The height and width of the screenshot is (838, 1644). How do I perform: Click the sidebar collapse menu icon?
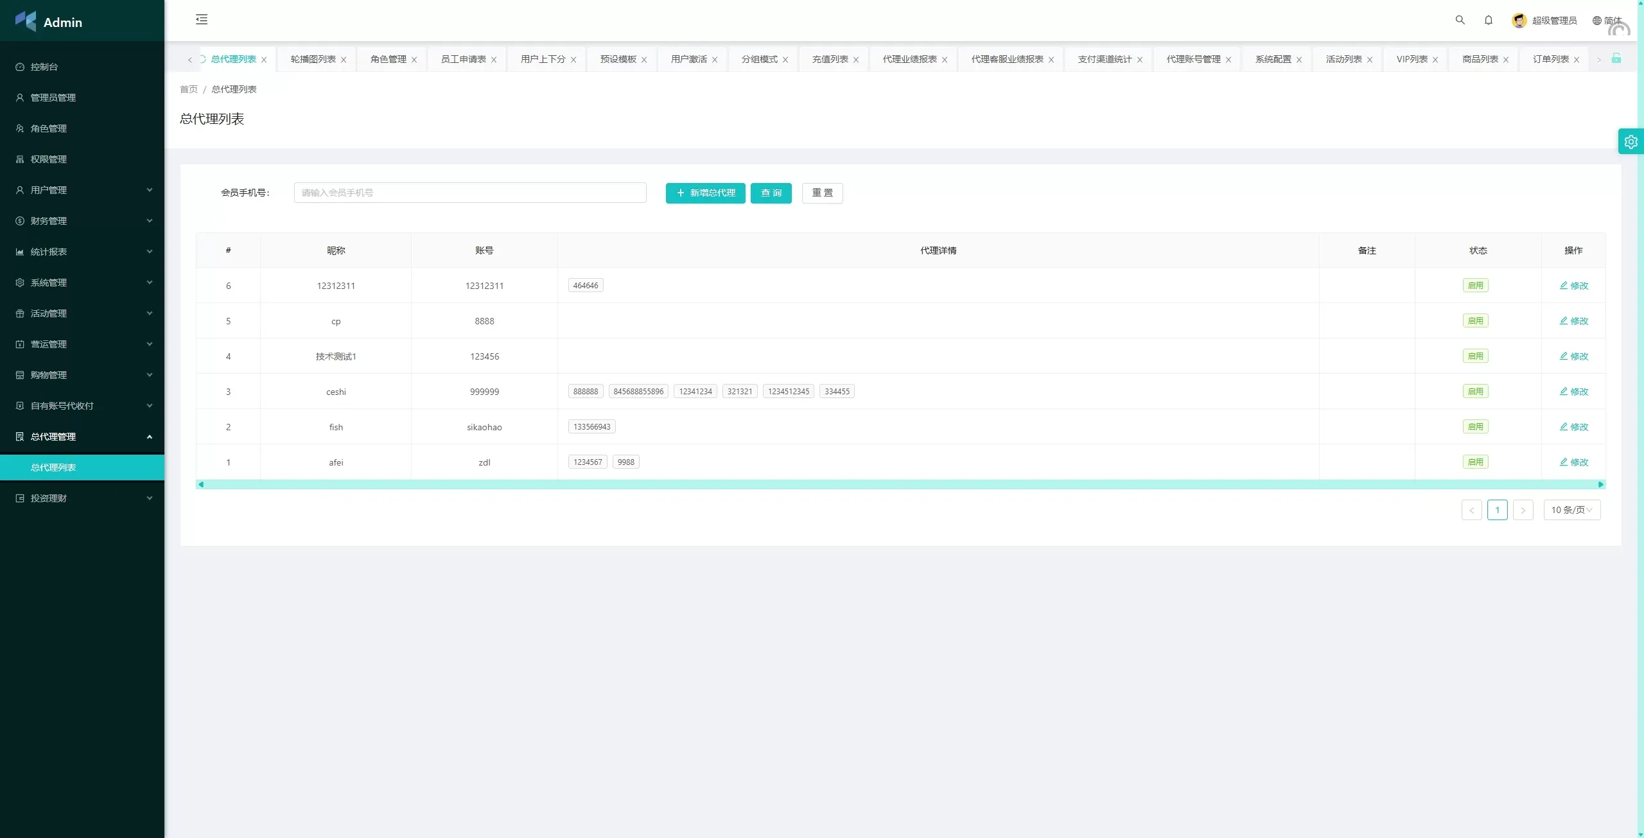pos(202,20)
